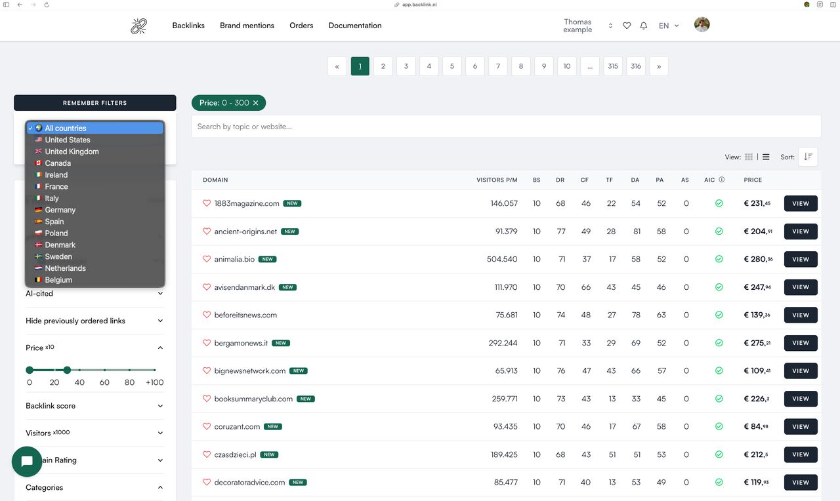Favorite beforeitsnews.com with heart icon
This screenshot has height=501, width=840.
207,315
